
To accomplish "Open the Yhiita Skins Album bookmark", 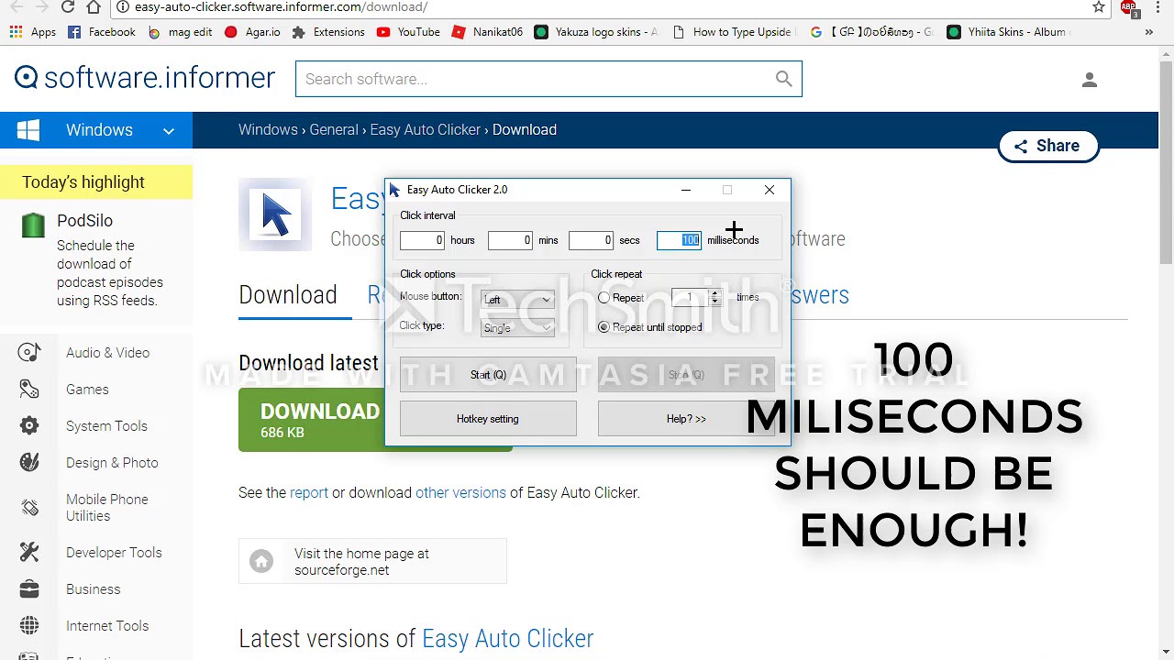I will [1007, 32].
